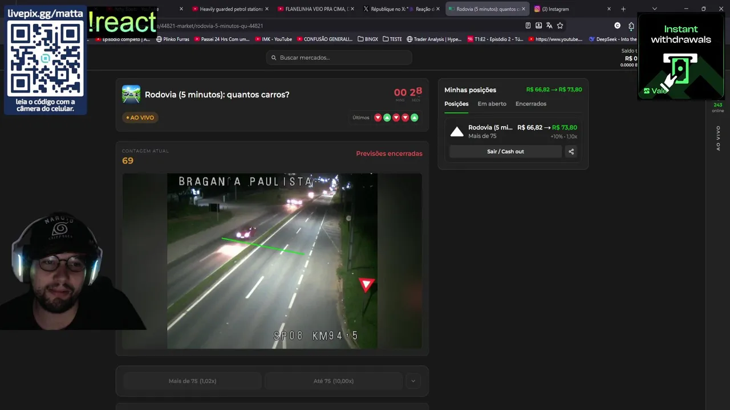Open the Plinko Furras bookmark
730x410 pixels.
pyautogui.click(x=172, y=39)
